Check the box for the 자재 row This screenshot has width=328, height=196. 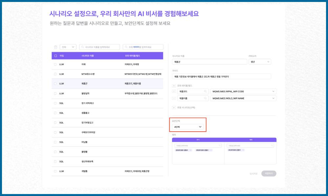tap(55, 64)
